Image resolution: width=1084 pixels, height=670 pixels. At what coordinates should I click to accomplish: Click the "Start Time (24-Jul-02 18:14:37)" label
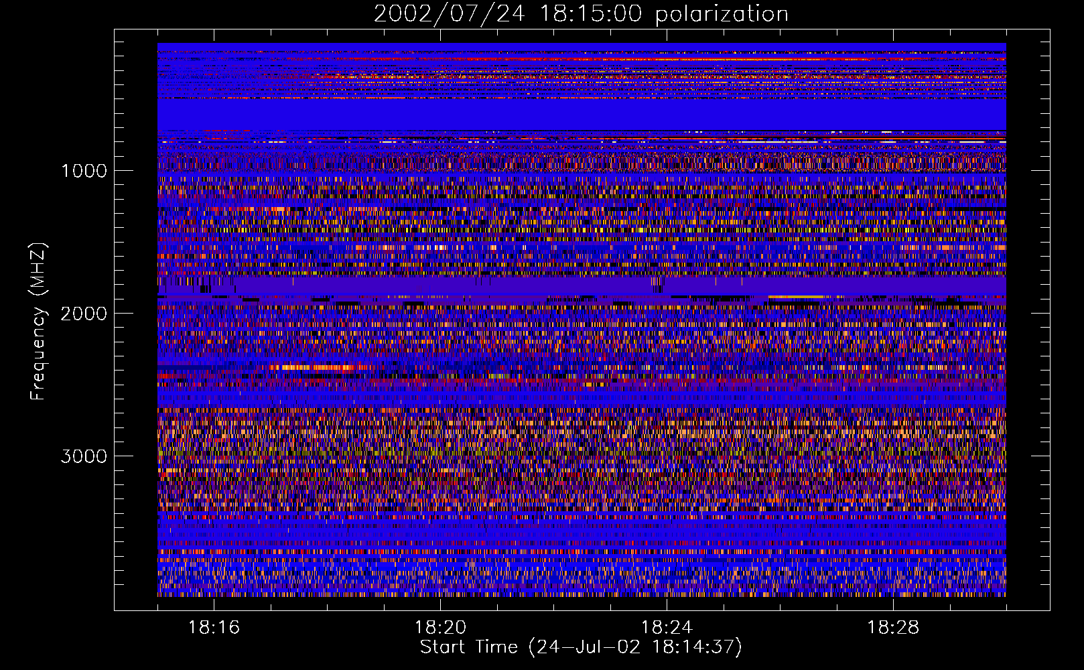pos(581,647)
